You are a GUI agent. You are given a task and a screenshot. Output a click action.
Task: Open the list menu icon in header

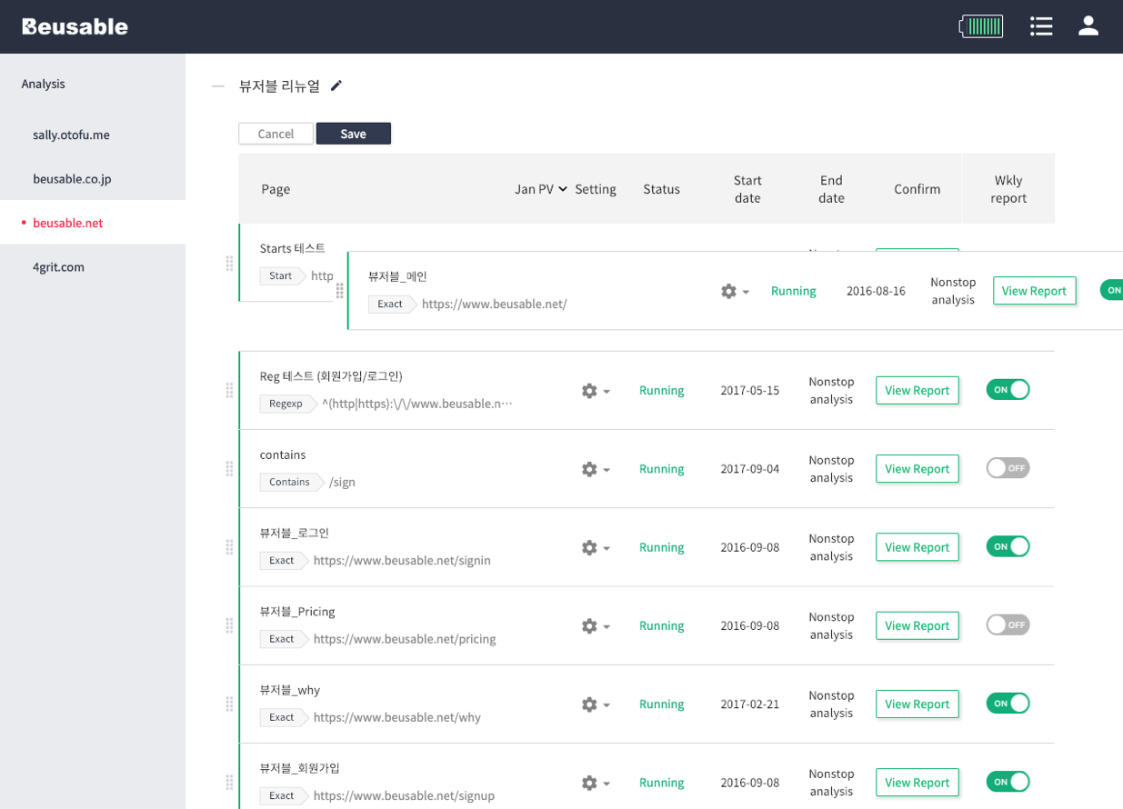1041,26
